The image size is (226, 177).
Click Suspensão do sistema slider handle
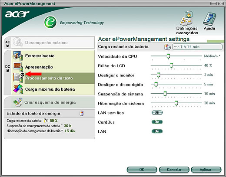click(165, 94)
